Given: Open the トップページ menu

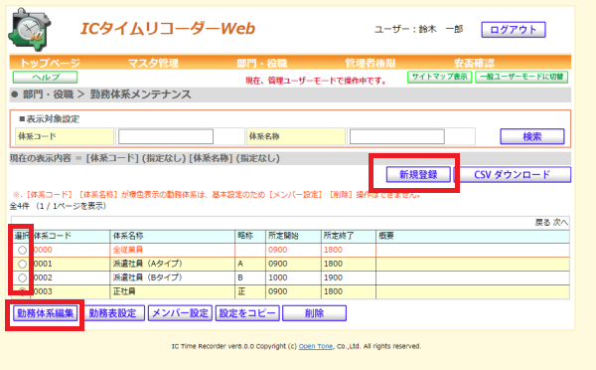Looking at the screenshot, I should click(x=50, y=63).
